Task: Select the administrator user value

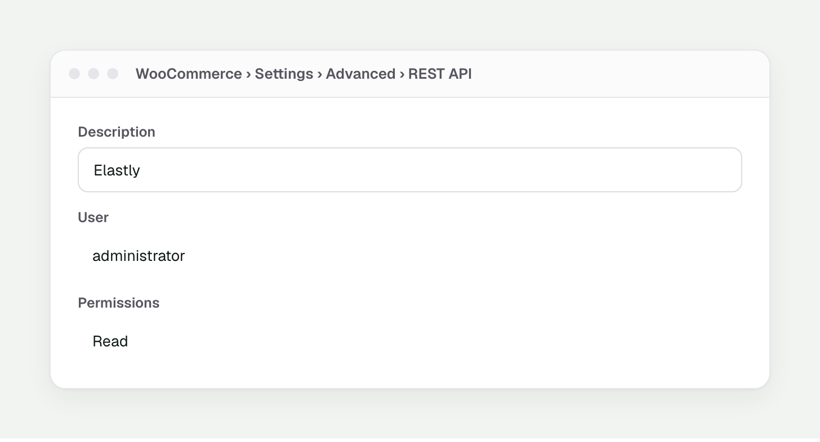Action: (x=139, y=256)
